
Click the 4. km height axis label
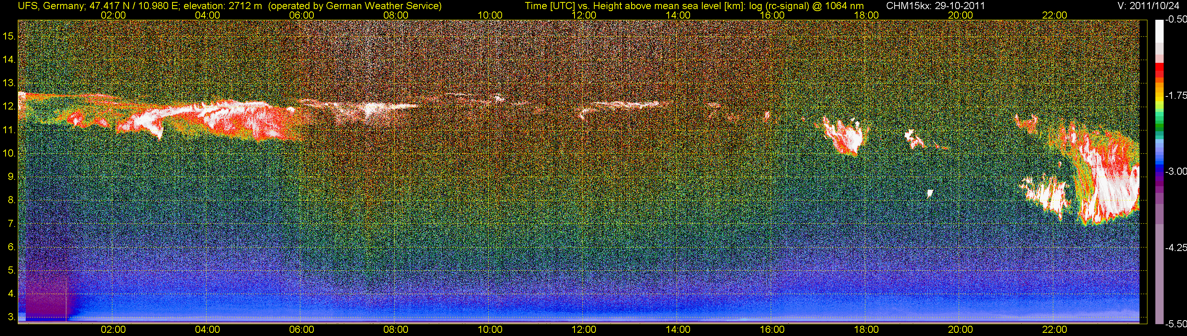click(11, 294)
